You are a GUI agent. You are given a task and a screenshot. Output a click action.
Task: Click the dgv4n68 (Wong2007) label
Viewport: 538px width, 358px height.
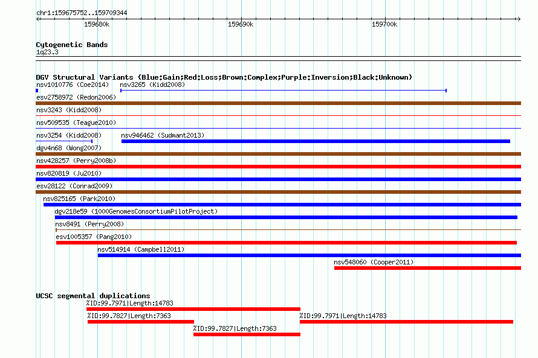pyautogui.click(x=69, y=148)
